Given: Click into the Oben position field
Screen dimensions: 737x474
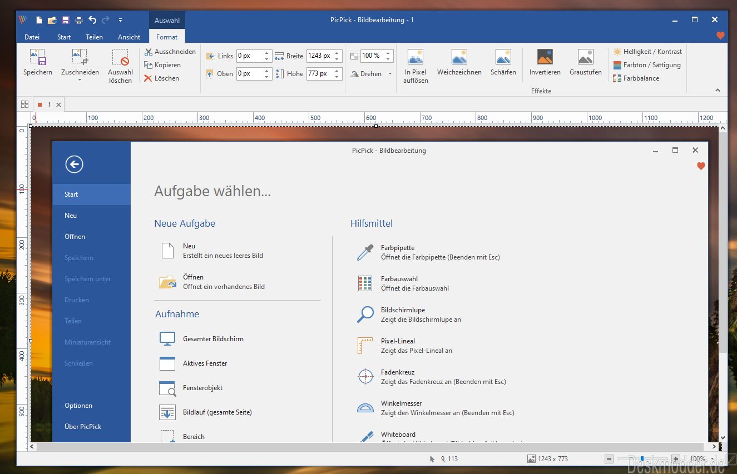Looking at the screenshot, I should point(249,73).
